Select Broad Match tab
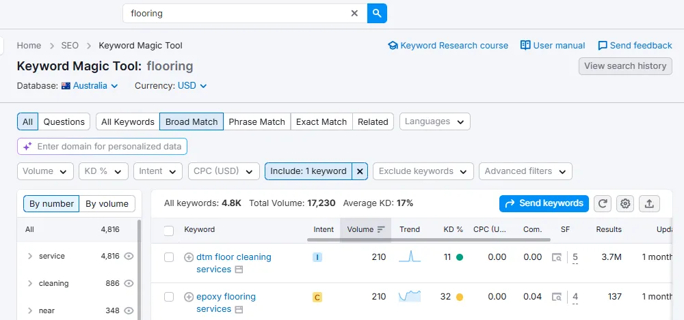This screenshot has height=320, width=684. coord(192,122)
